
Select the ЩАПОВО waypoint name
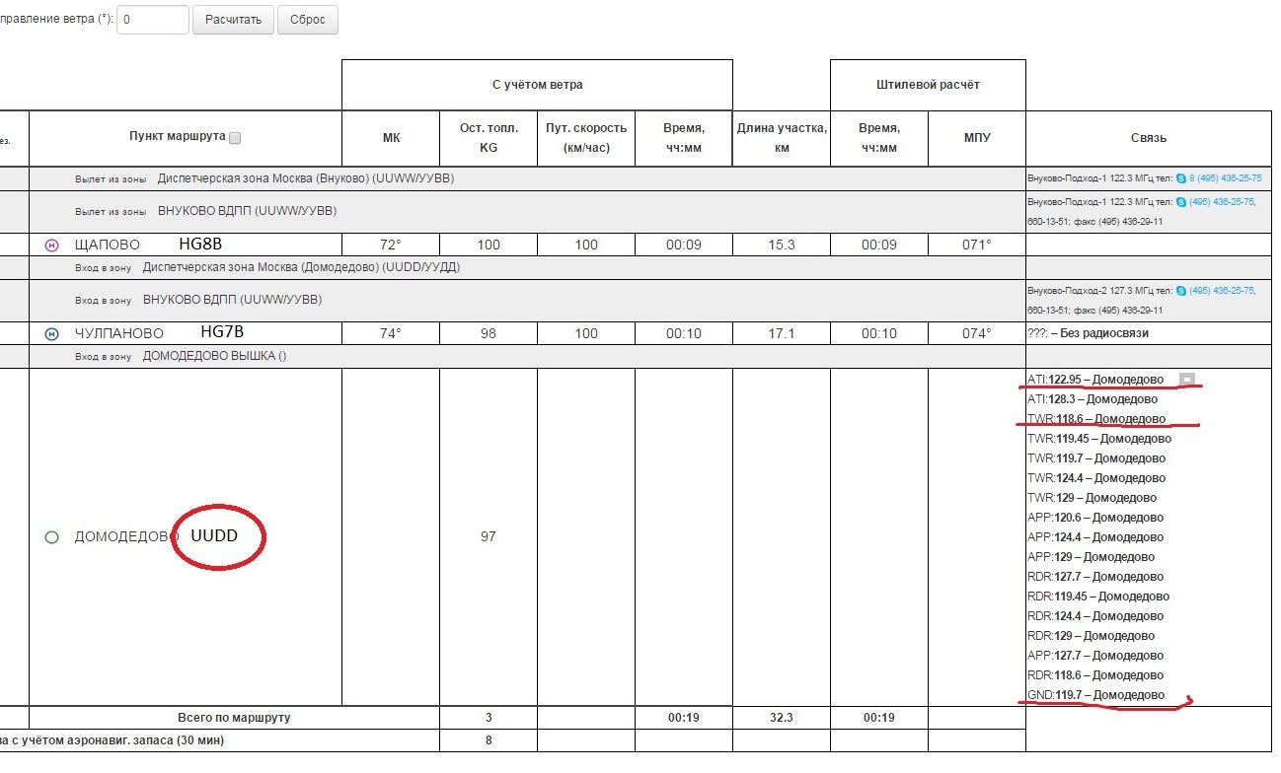(108, 245)
